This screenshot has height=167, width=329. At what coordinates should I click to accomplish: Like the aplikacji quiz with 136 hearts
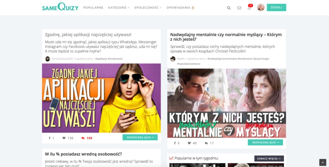point(64,138)
